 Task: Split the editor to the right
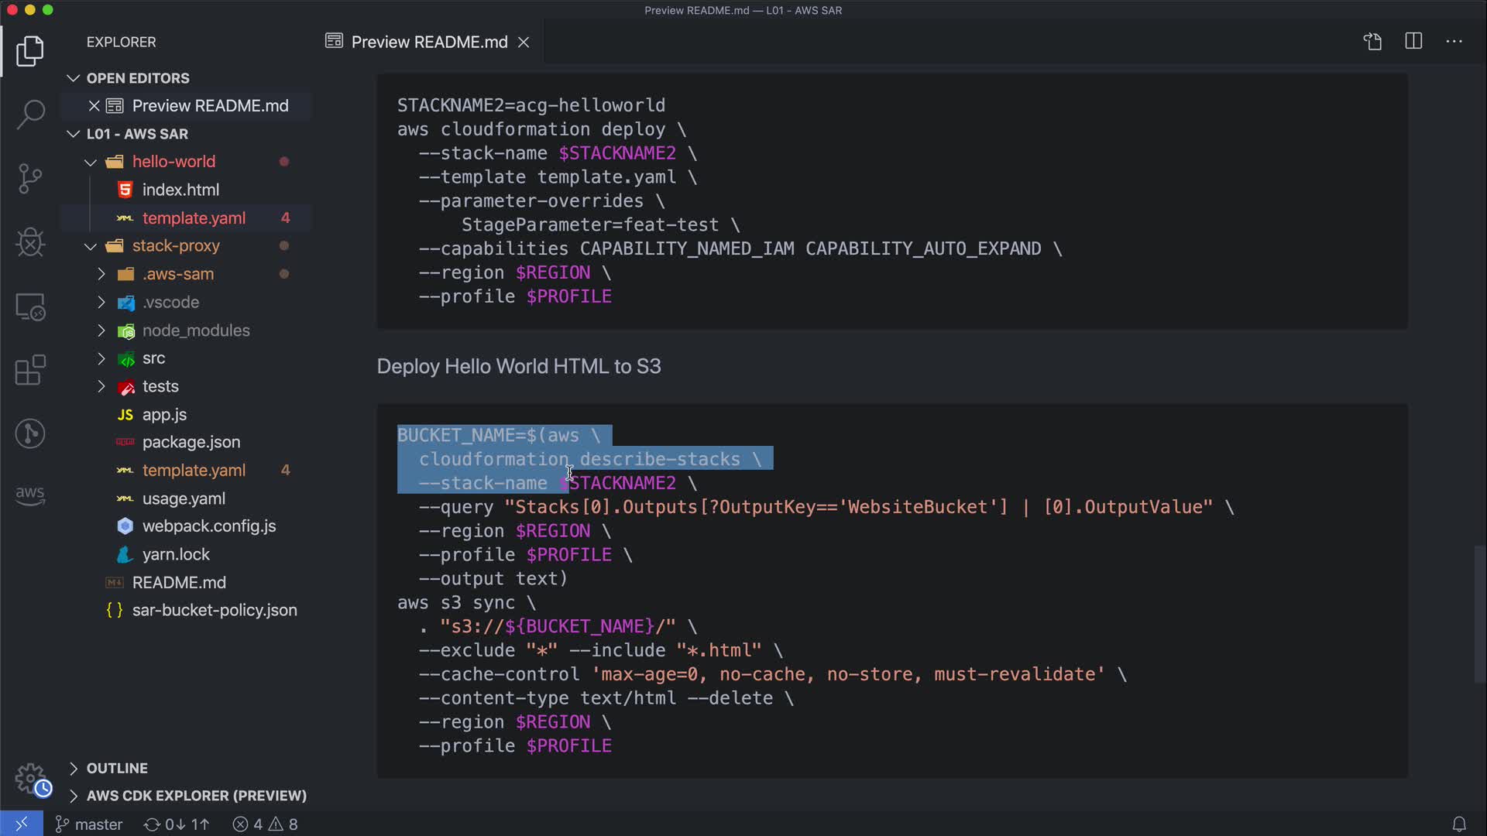pos(1413,42)
